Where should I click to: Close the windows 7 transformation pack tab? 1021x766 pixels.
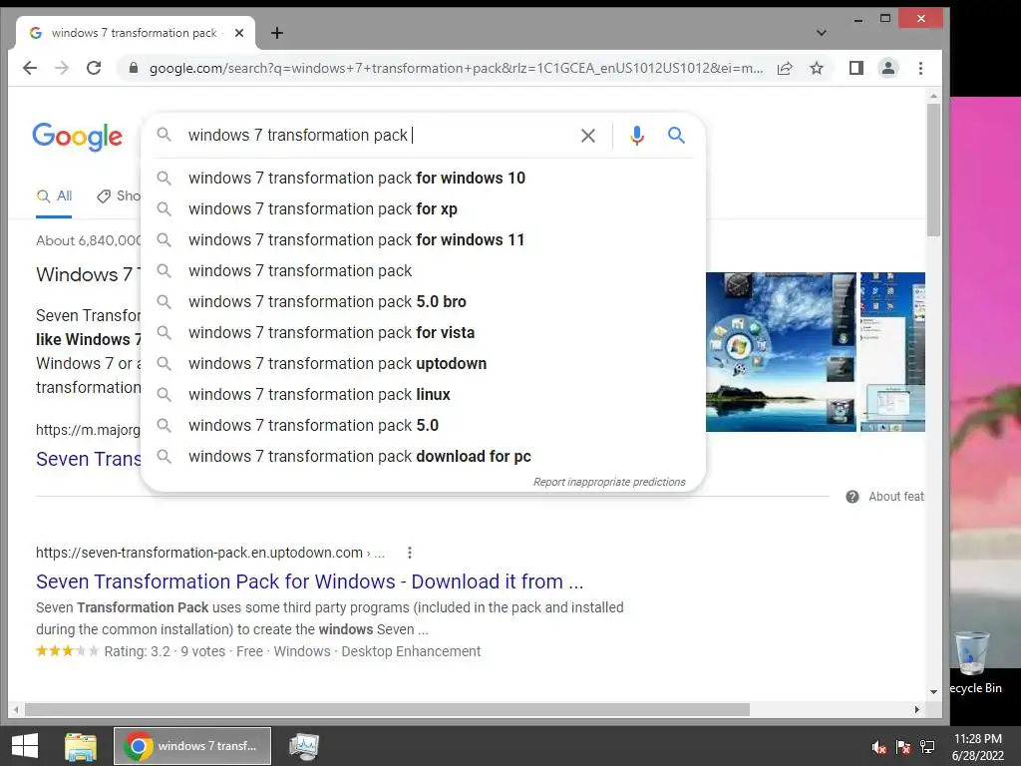tap(239, 33)
